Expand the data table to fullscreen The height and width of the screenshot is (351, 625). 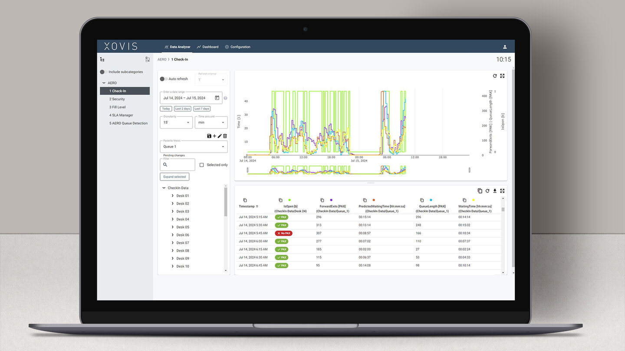point(502,191)
